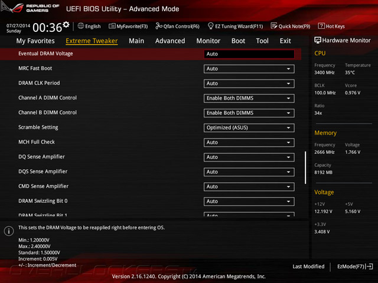Select the Extreme Tweaker tab
Image resolution: width=378 pixels, height=283 pixels.
click(92, 41)
